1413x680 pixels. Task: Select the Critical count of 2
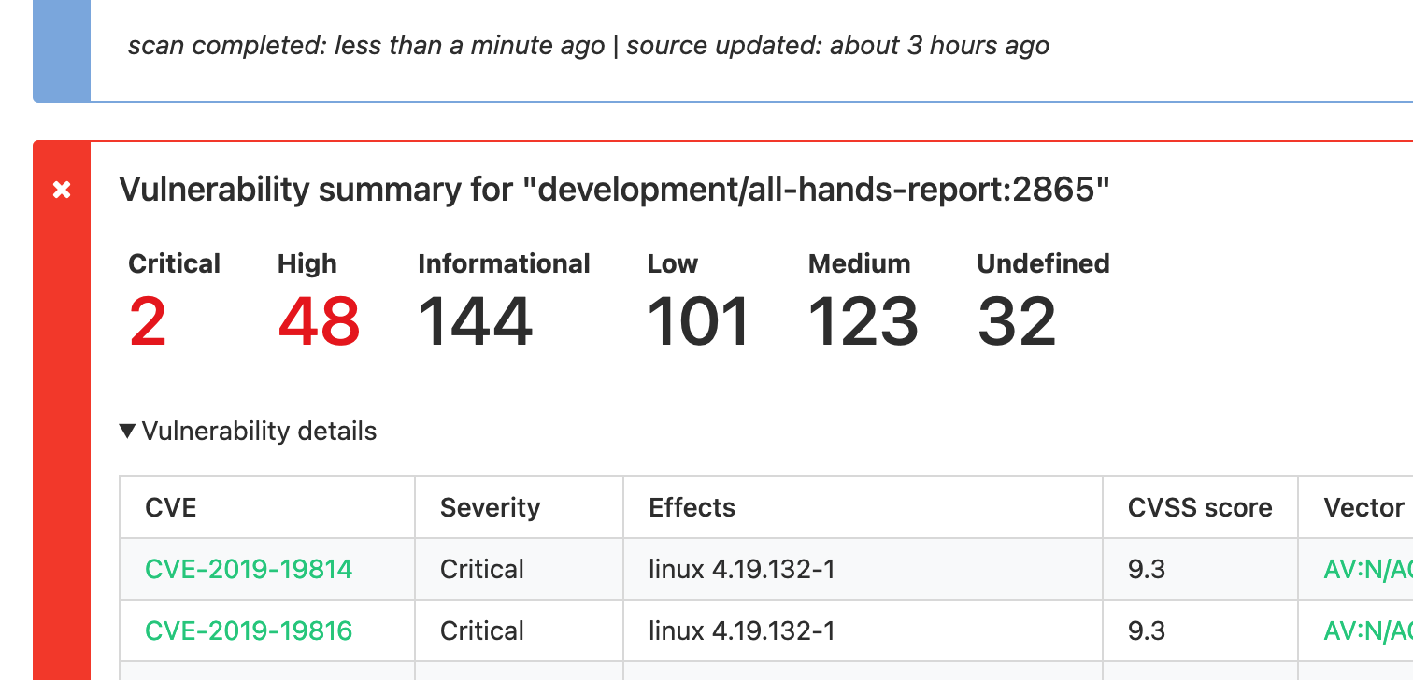[x=148, y=322]
